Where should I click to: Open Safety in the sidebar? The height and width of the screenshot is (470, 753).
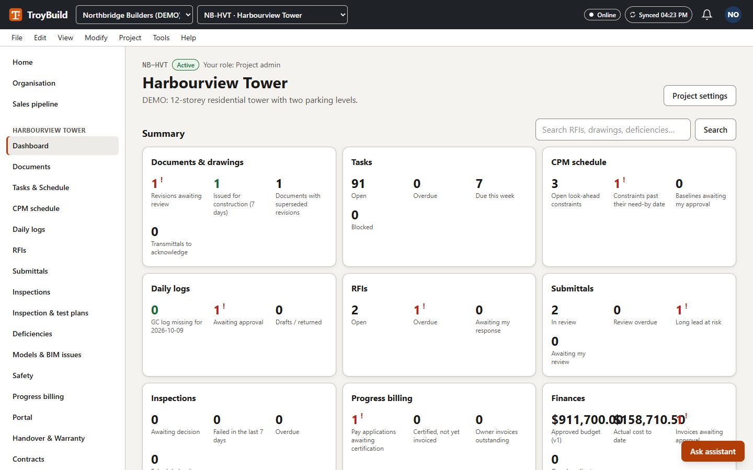tap(63, 375)
